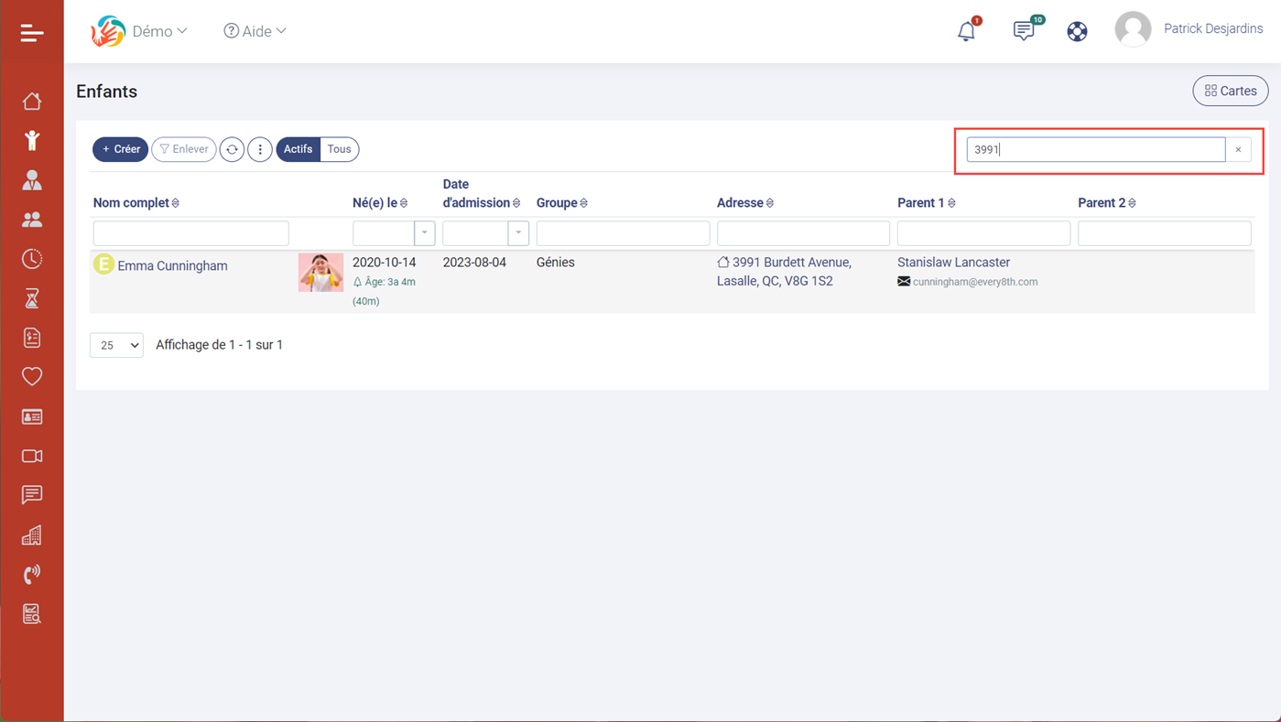Select the child icon in the sidebar

[x=32, y=140]
